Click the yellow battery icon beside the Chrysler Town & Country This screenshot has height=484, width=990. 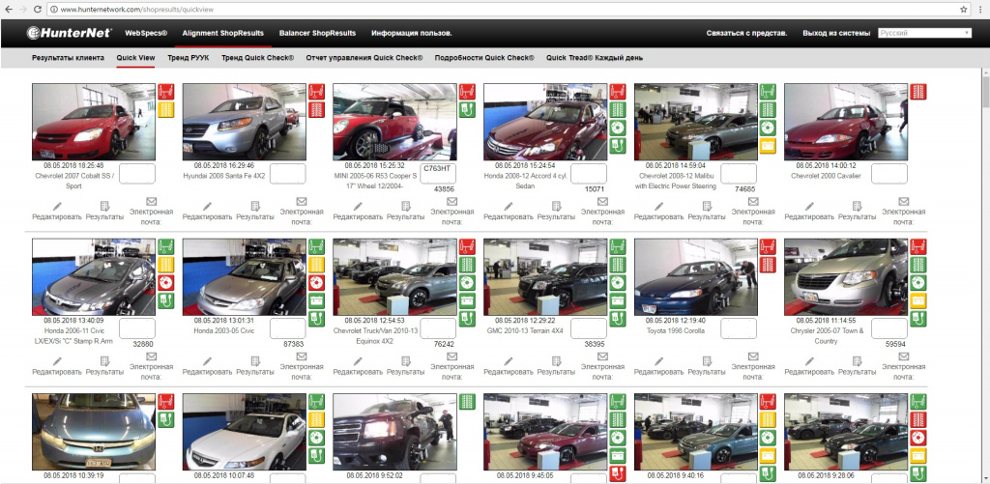(x=918, y=300)
